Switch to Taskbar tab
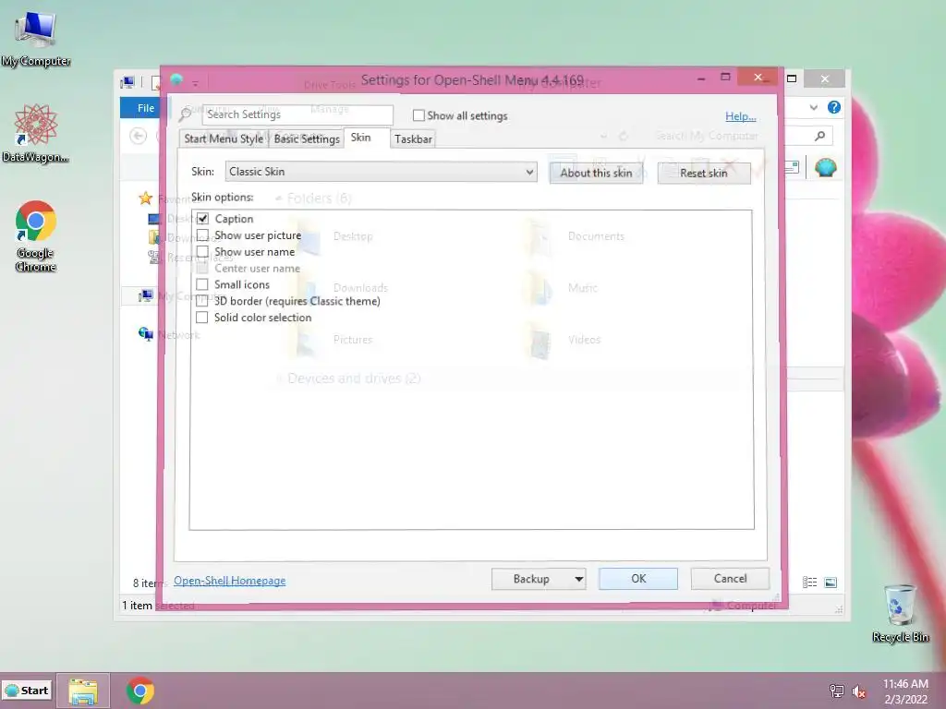Screen dimensions: 946x709 pos(413,138)
